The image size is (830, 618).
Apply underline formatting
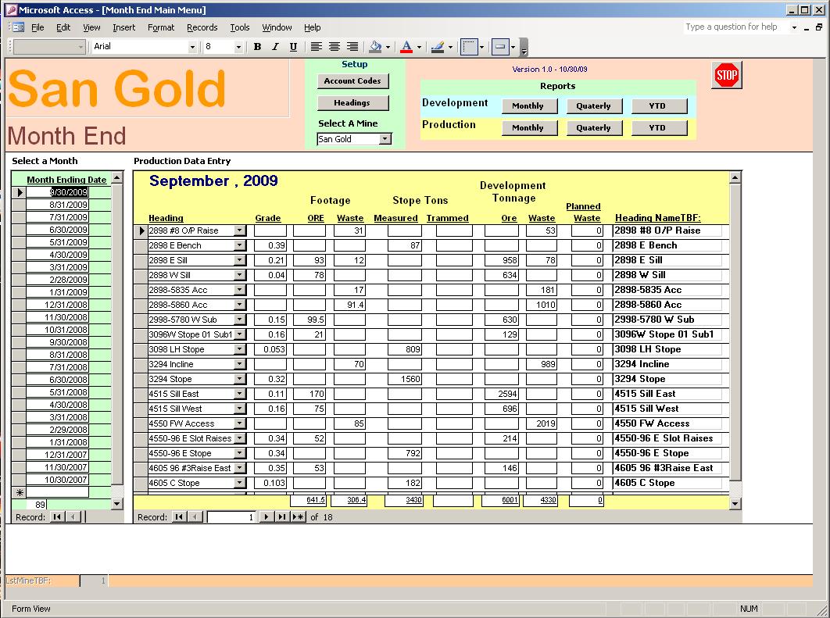coord(292,47)
